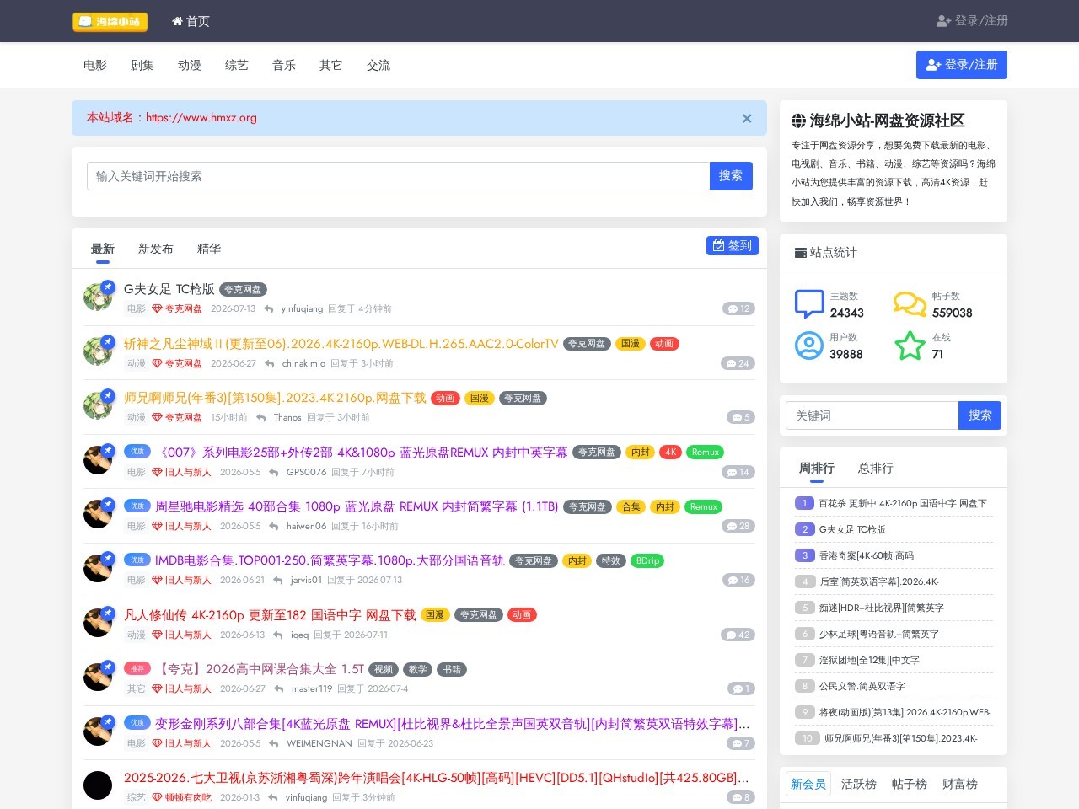This screenshot has width=1079, height=809.
Task: Open the 剧集 menu
Action: (x=142, y=65)
